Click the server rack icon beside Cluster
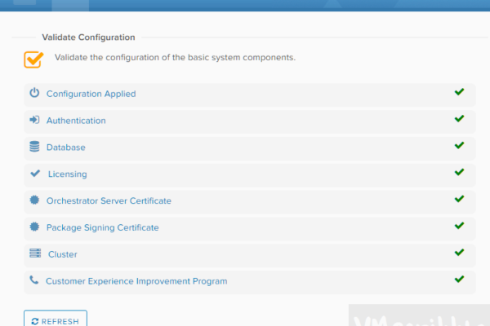 pyautogui.click(x=34, y=253)
